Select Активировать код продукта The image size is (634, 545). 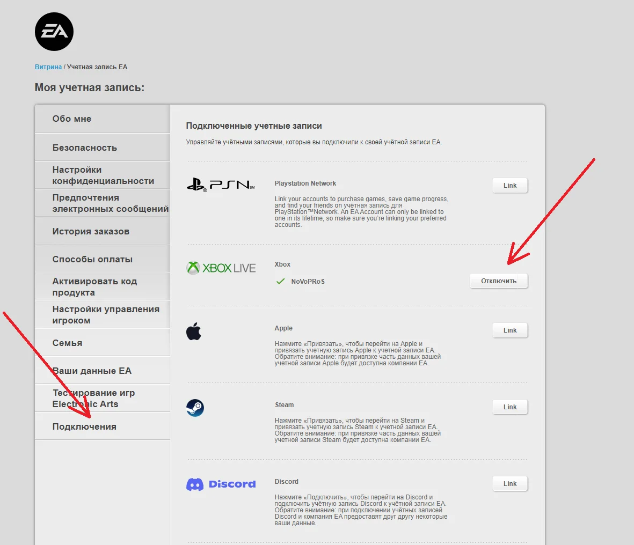pyautogui.click(x=103, y=287)
